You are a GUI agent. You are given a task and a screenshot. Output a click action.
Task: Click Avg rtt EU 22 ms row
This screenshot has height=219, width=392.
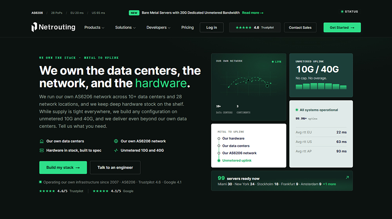[321, 132]
